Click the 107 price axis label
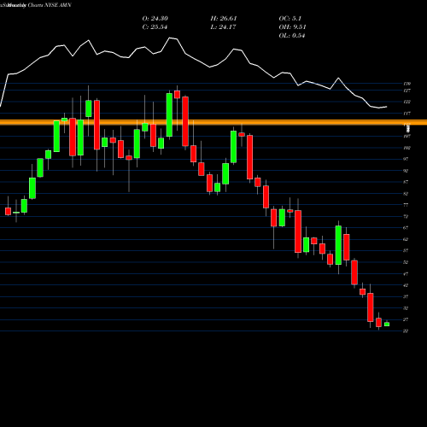The height and width of the screenshot is (427, 427). coord(407,136)
